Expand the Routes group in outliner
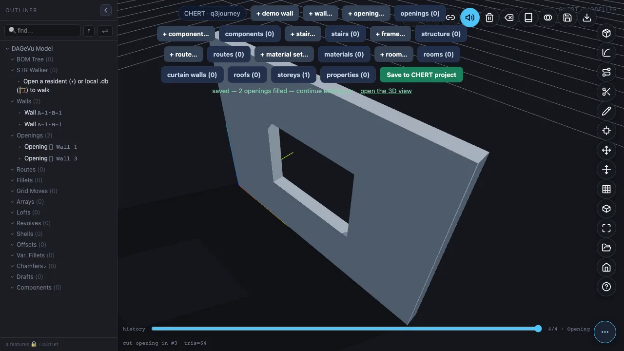The height and width of the screenshot is (351, 624). [x=13, y=170]
